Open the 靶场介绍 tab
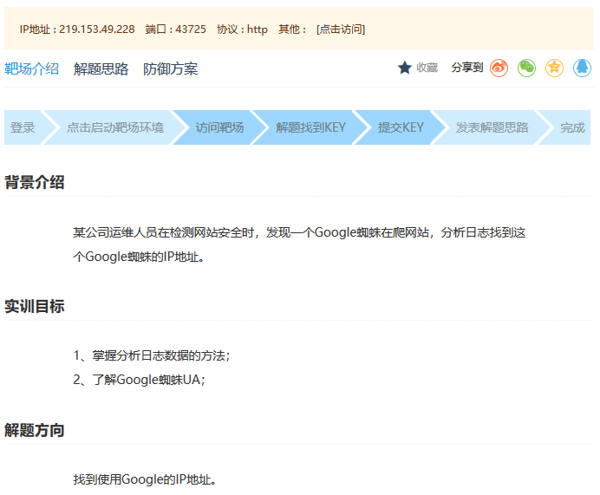 click(31, 68)
